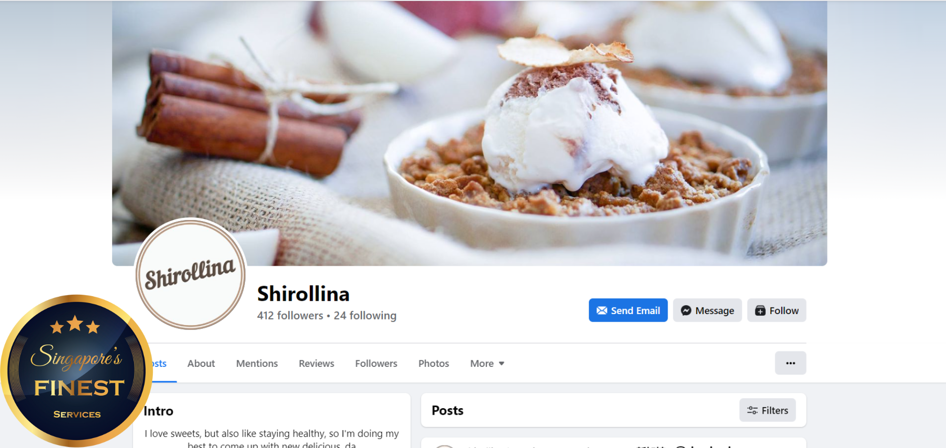Follow the Shirollina page
The width and height of the screenshot is (946, 448).
click(x=776, y=310)
